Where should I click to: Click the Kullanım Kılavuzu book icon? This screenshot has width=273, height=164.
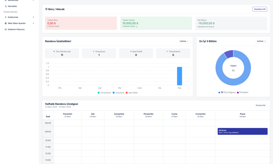tap(6, 29)
